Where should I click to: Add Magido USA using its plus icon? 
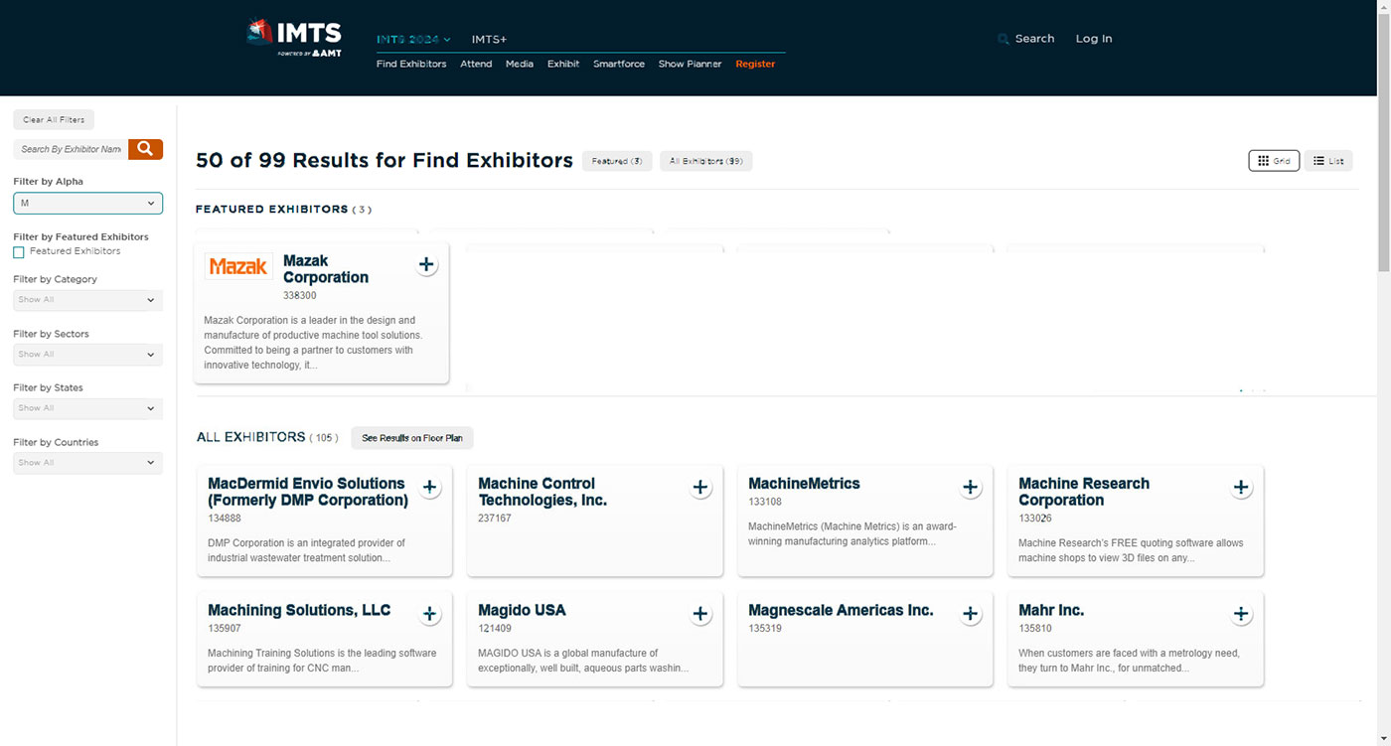point(700,614)
